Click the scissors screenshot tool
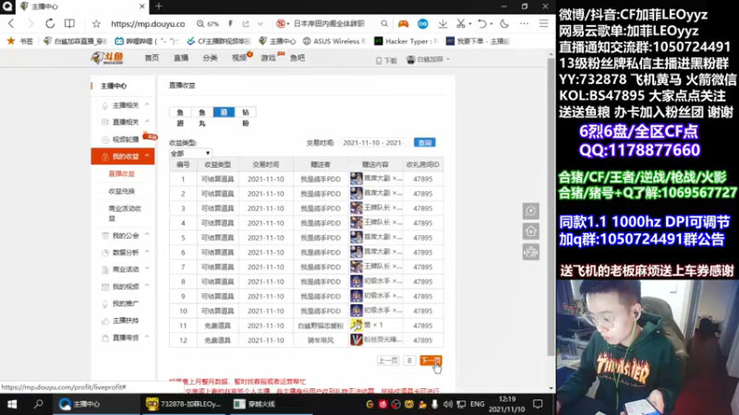 (461, 24)
